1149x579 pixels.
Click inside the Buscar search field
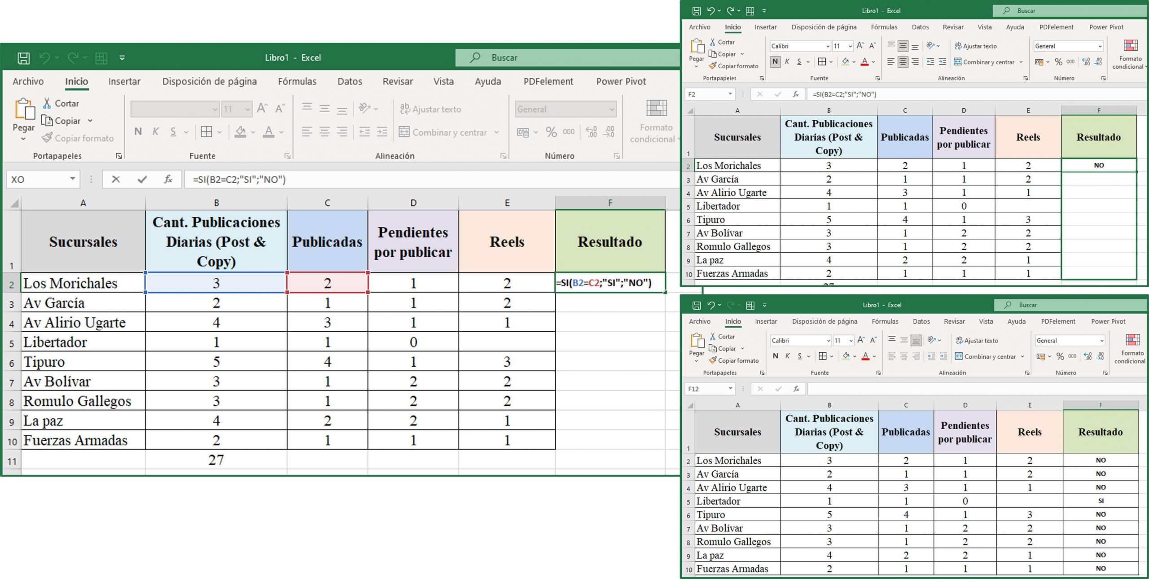516,57
